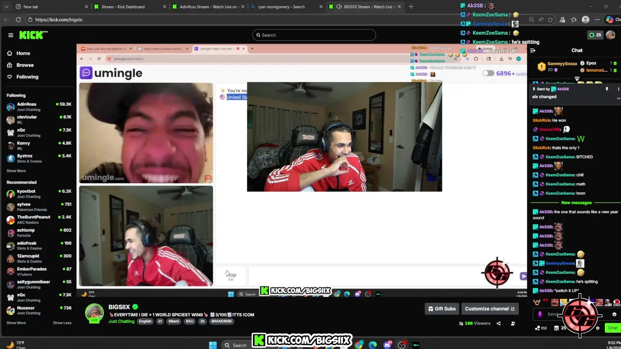
Task: Collapse the Chat panel arrow icon
Action: [x=533, y=50]
